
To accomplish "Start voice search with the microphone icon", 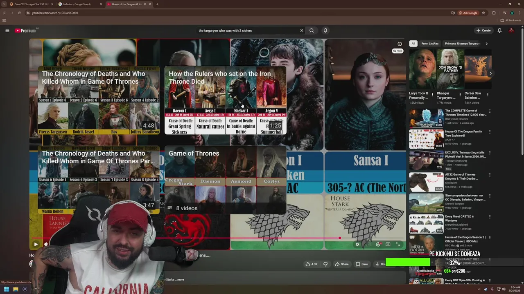I will pos(325,31).
